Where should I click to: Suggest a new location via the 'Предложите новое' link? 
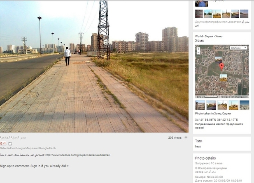(219, 126)
